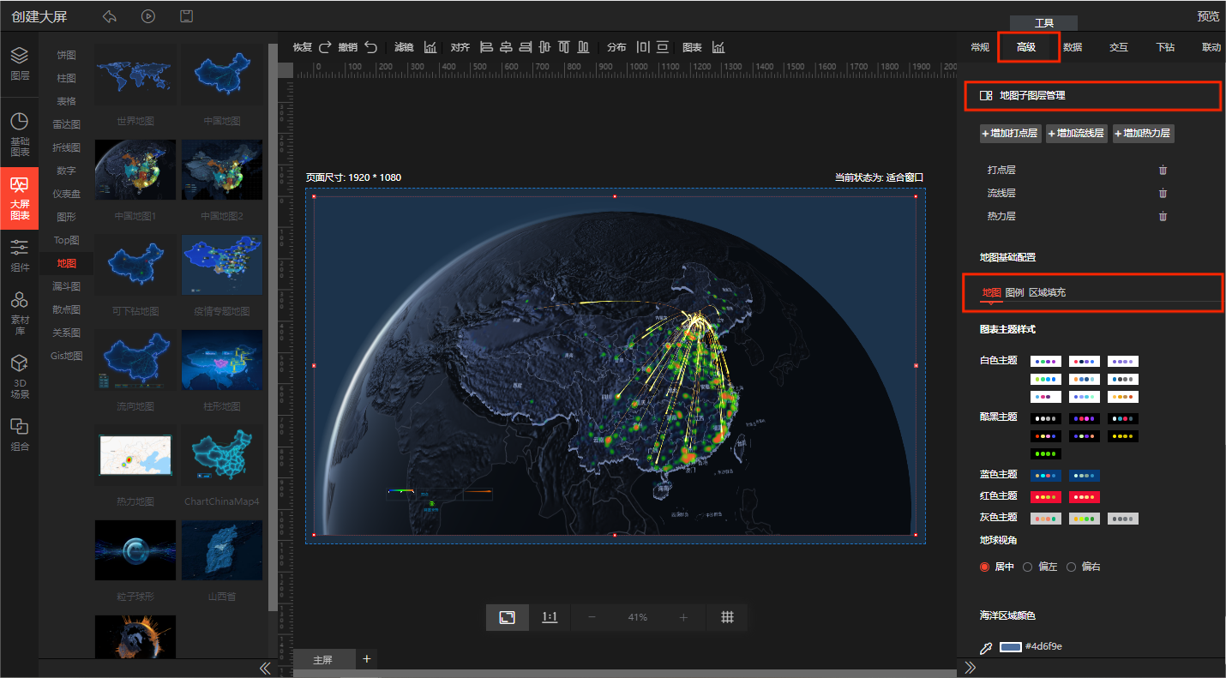Click the save disk icon in header
1226x678 pixels.
(x=186, y=16)
